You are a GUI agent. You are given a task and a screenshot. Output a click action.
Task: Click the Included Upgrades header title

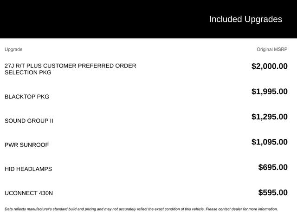pos(245,20)
